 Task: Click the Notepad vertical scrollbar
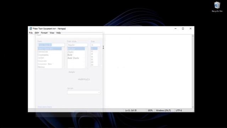[193, 71]
